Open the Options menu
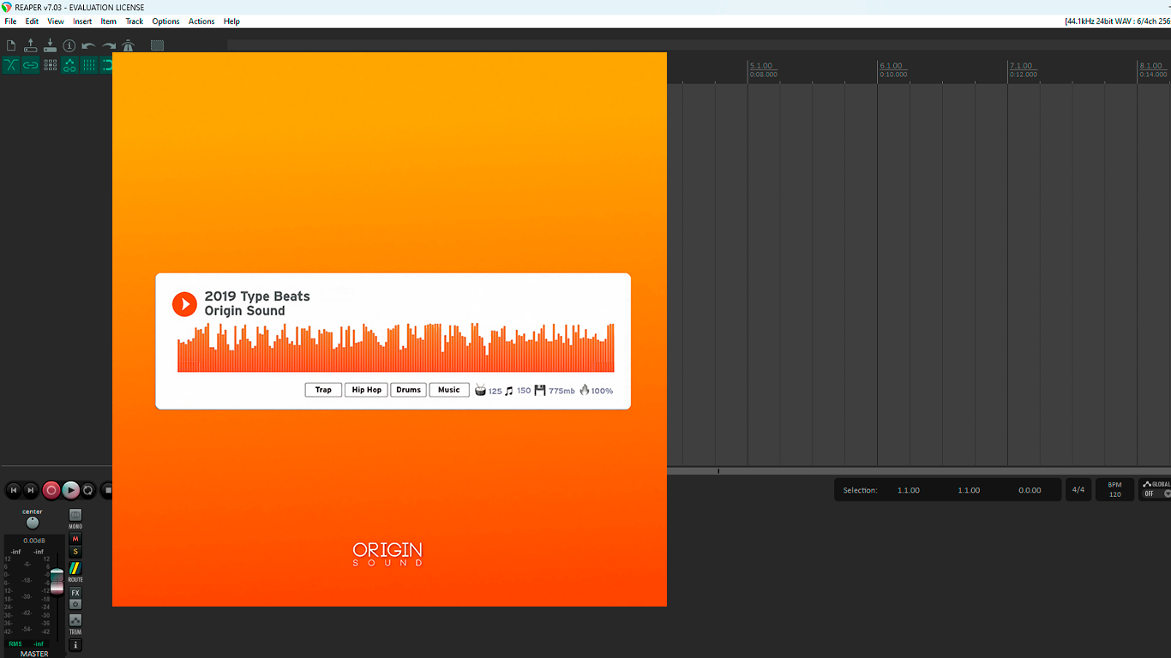The width and height of the screenshot is (1171, 658). pos(165,21)
